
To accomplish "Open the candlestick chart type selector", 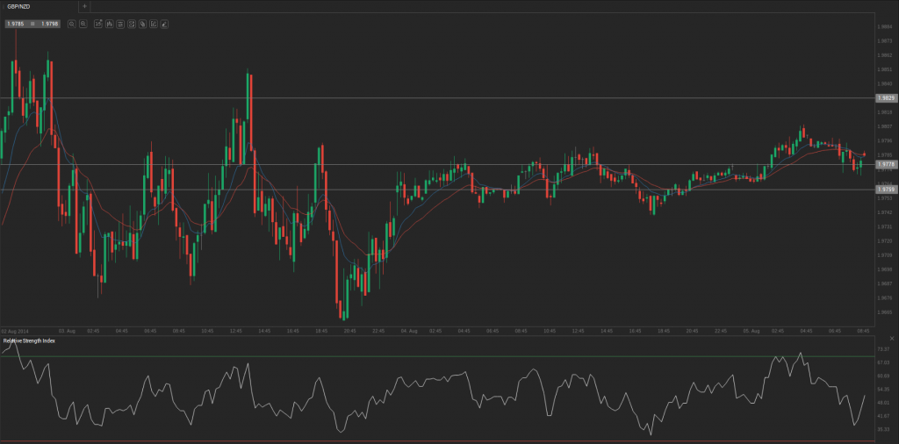I will 109,24.
